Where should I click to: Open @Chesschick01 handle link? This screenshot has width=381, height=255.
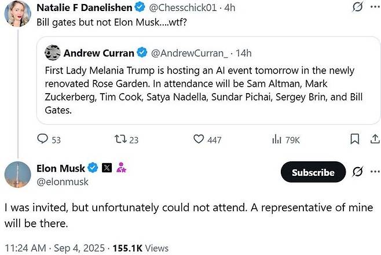pyautogui.click(x=183, y=8)
